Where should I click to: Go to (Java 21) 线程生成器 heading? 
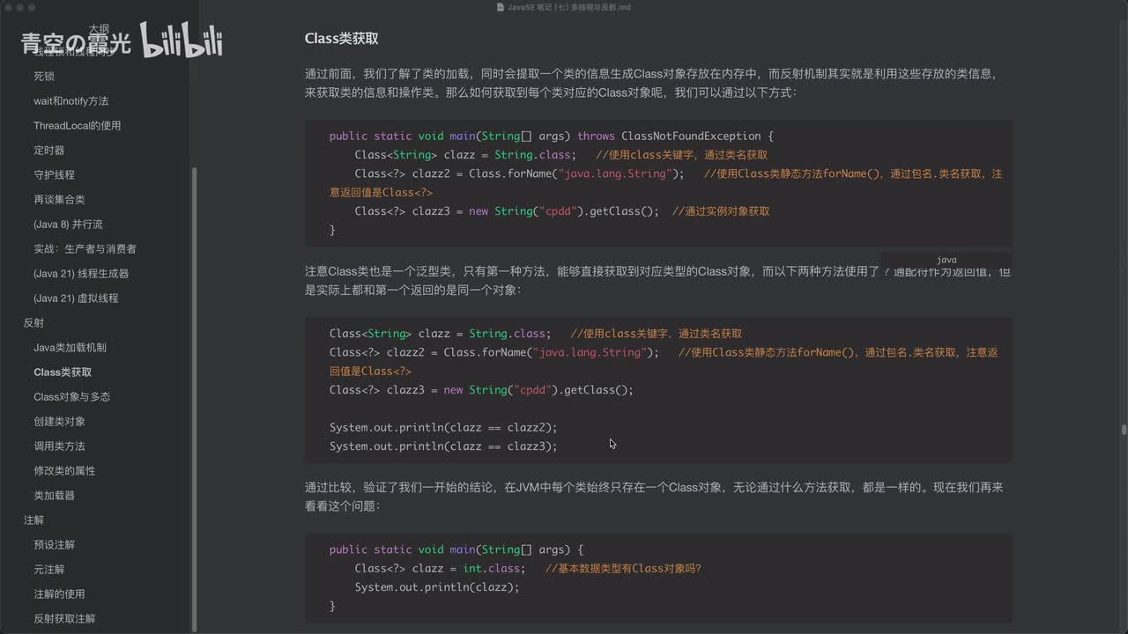(81, 274)
